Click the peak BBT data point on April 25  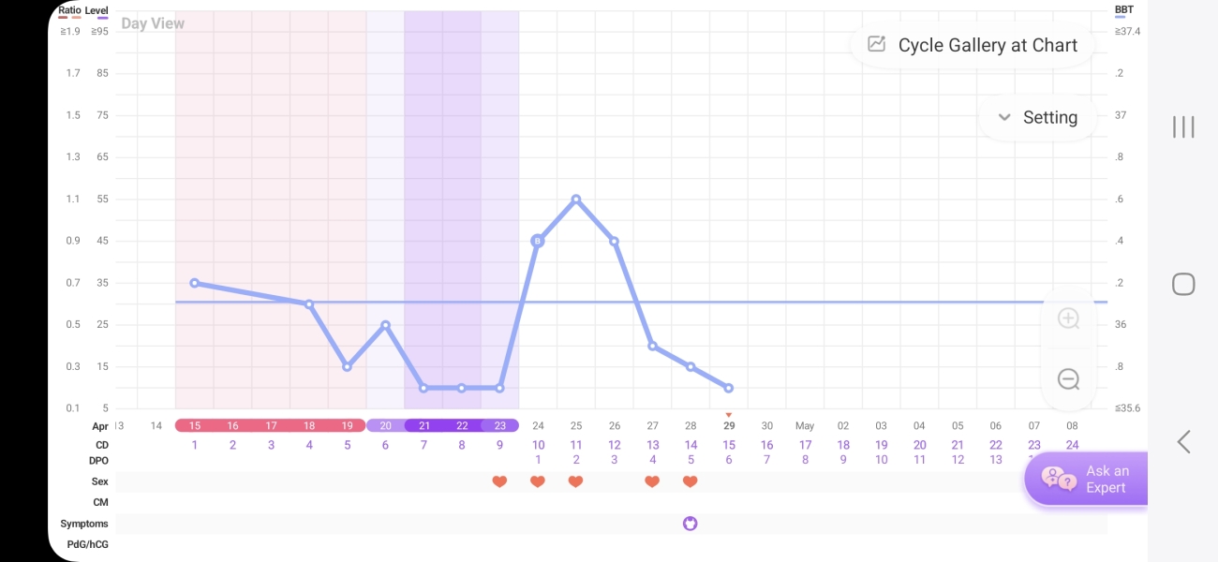click(576, 199)
